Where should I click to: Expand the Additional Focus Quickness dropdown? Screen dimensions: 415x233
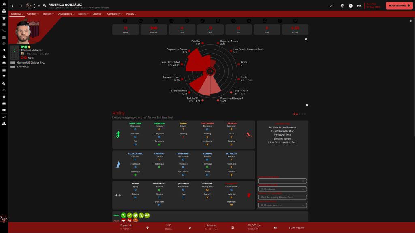pyautogui.click(x=282, y=189)
